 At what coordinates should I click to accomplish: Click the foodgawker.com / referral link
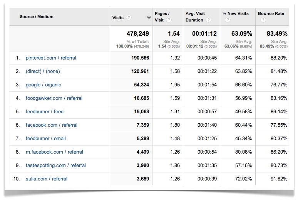point(54,98)
